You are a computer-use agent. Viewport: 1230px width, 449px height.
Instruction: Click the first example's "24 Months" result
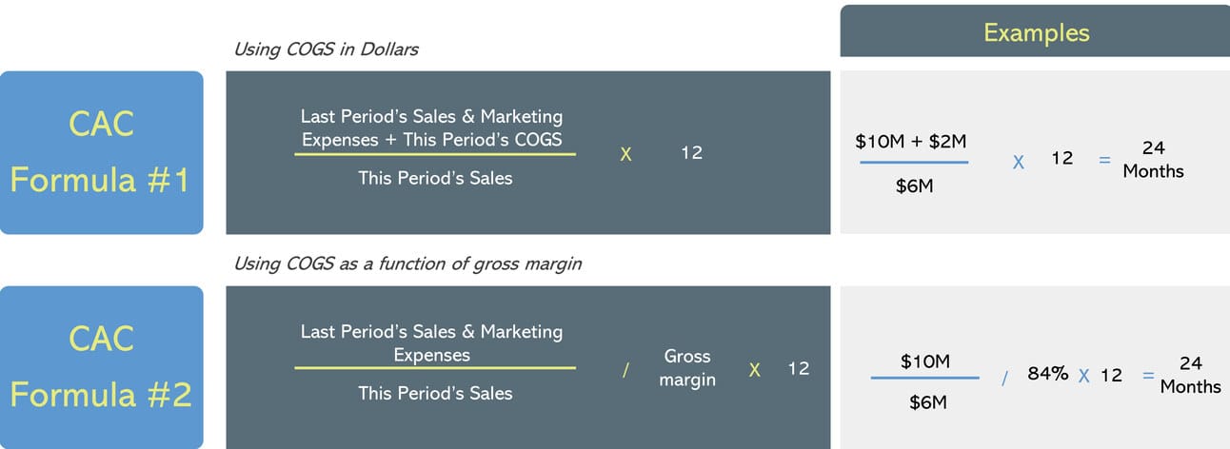point(1153,160)
